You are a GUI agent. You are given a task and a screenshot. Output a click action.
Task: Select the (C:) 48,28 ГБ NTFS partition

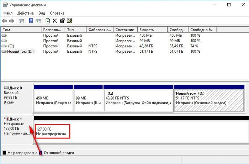[138, 99]
